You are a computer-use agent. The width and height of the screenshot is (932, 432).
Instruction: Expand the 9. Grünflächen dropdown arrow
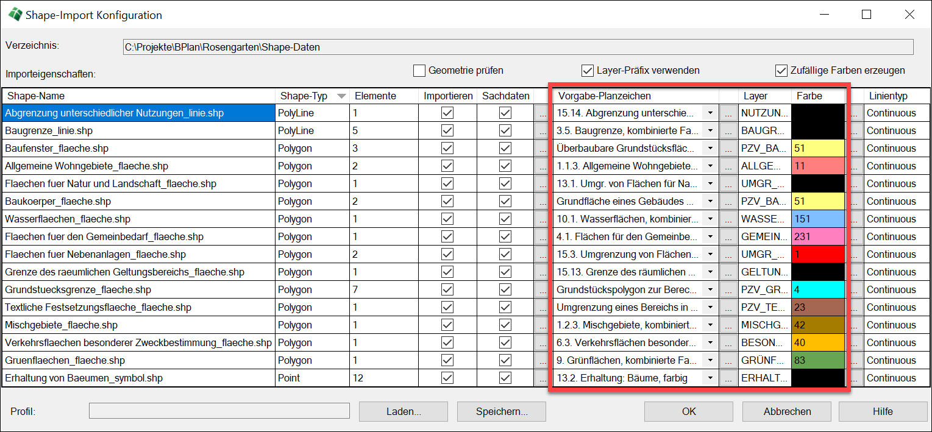pyautogui.click(x=710, y=360)
